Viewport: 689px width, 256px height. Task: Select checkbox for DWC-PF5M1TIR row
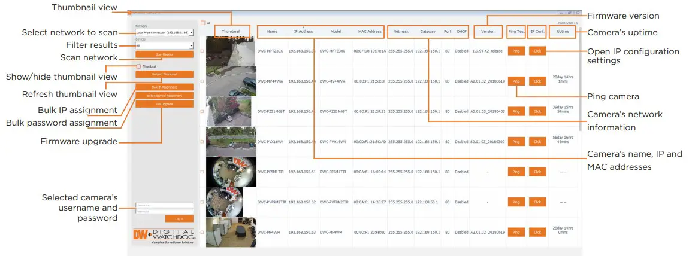click(x=202, y=172)
